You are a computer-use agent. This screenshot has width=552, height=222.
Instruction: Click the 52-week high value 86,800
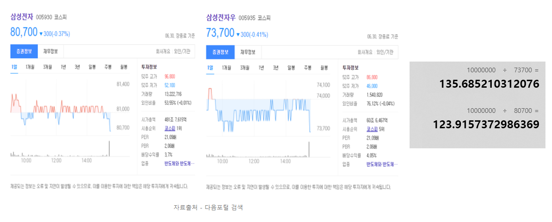point(372,76)
